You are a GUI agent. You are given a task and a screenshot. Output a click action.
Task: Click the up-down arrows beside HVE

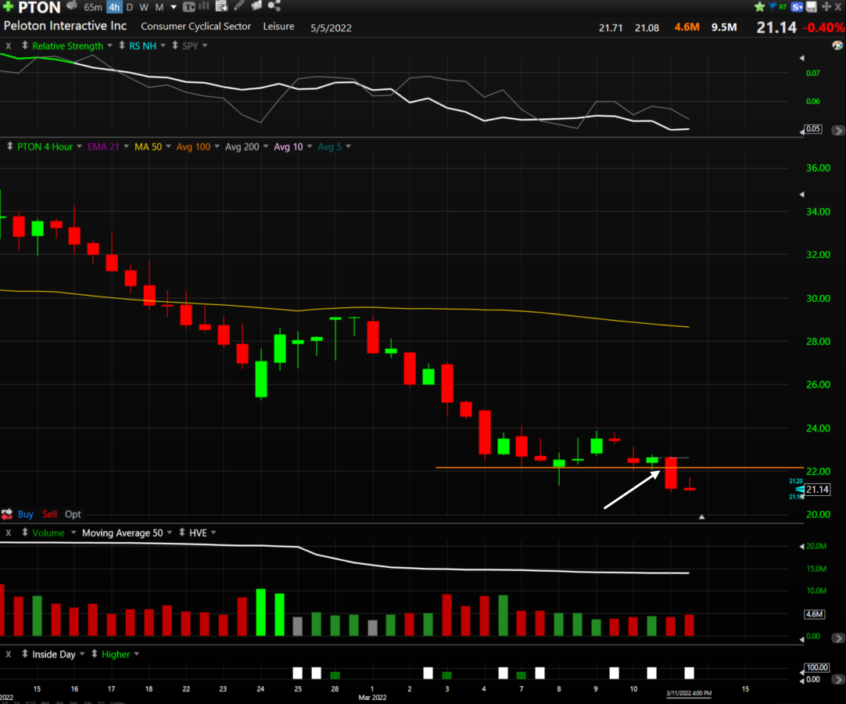[x=182, y=533]
